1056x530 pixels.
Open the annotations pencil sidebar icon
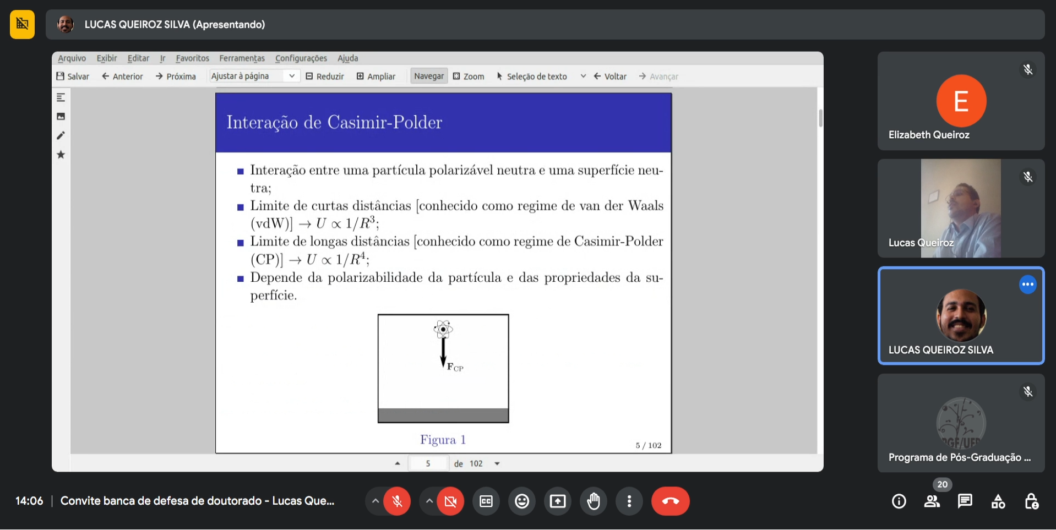point(61,135)
